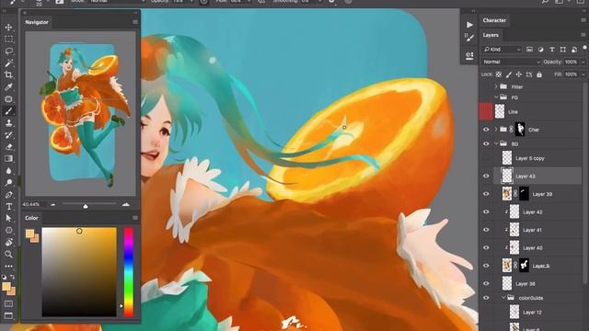589x331 pixels.
Task: Select the Eyedropper tool
Action: point(8,87)
